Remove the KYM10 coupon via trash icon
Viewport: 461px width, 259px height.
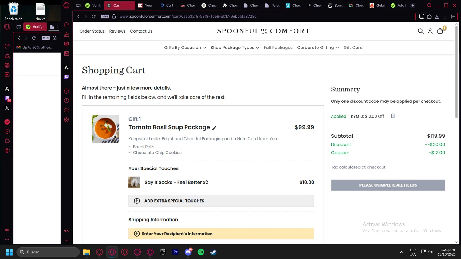(x=392, y=116)
